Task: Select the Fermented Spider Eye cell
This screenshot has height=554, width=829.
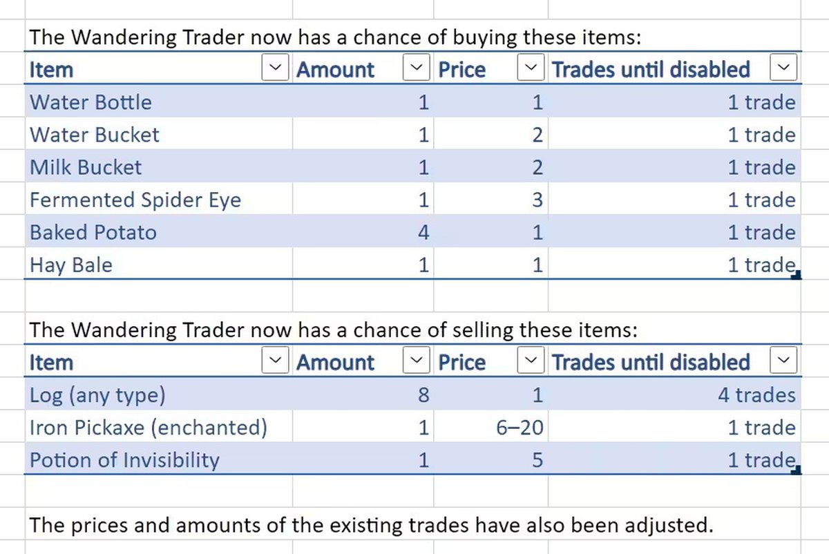Action: 135,200
